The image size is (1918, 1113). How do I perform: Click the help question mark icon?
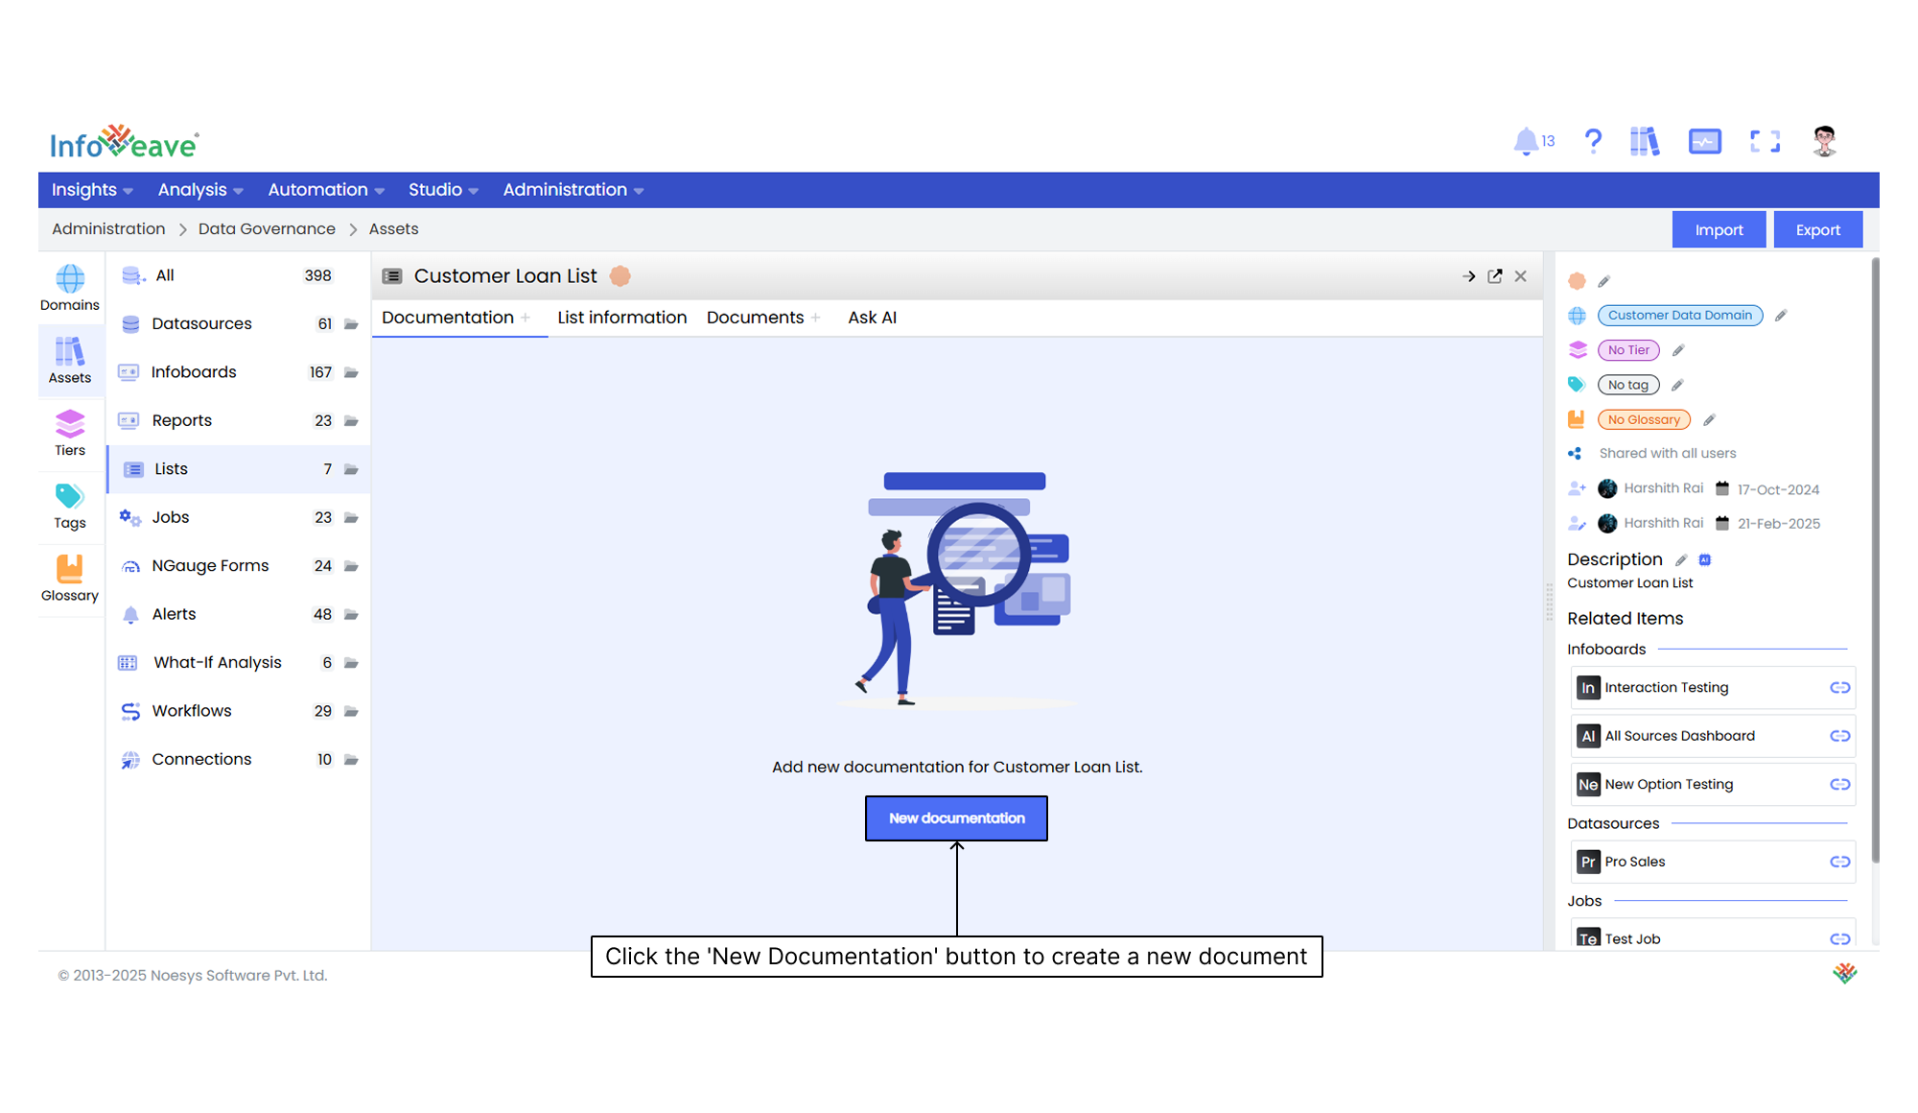(x=1593, y=142)
